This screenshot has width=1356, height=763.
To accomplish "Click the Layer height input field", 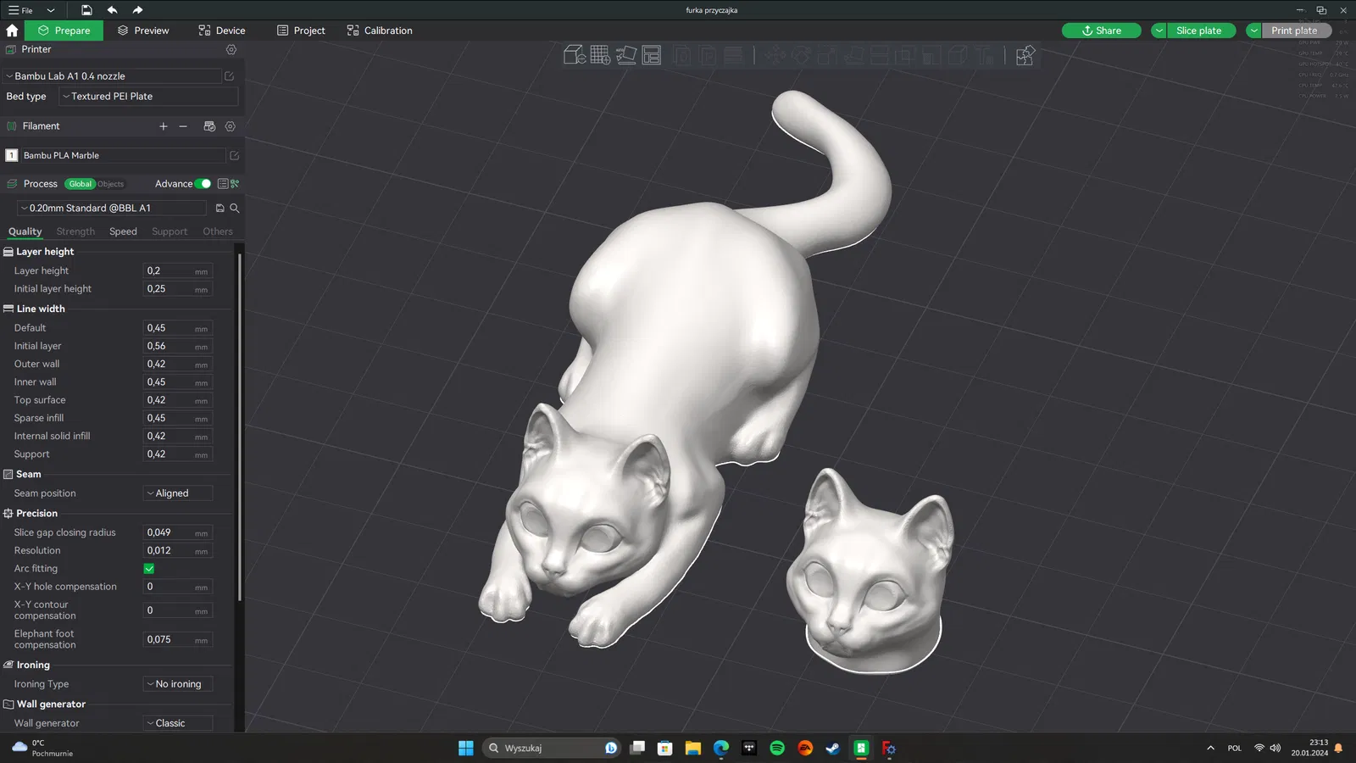I will tap(178, 271).
